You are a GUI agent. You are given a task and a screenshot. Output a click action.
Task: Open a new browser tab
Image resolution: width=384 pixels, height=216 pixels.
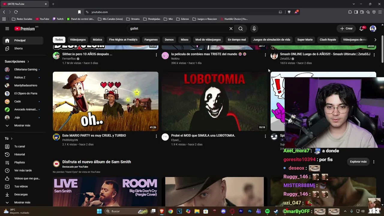click(x=53, y=4)
